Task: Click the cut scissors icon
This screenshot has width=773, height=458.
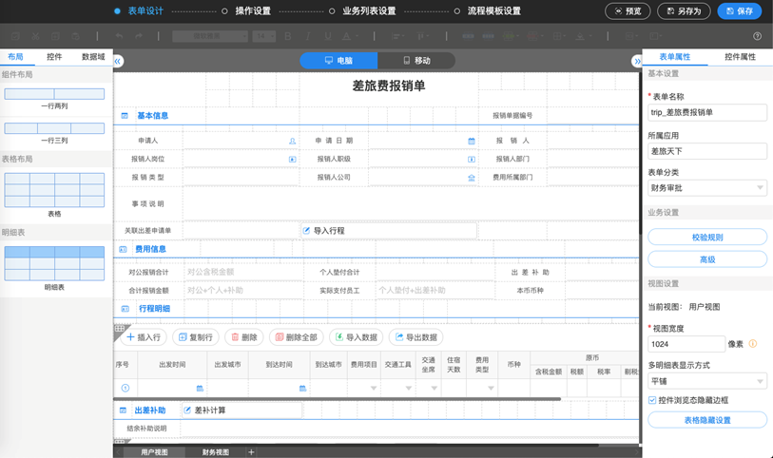Action: pos(35,36)
